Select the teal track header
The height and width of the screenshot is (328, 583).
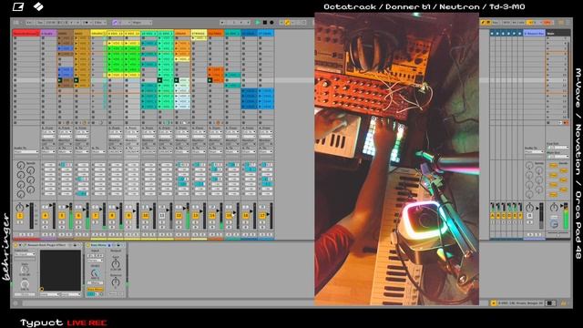(x=232, y=33)
